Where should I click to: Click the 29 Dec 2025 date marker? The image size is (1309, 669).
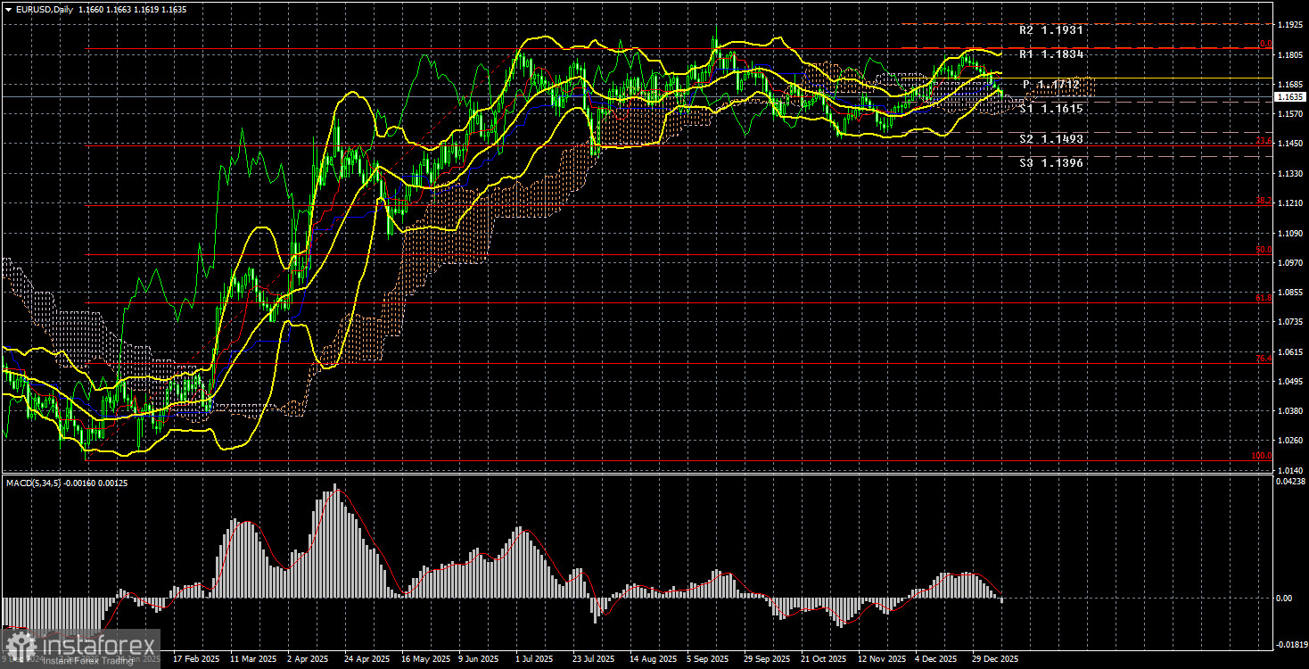[994, 659]
